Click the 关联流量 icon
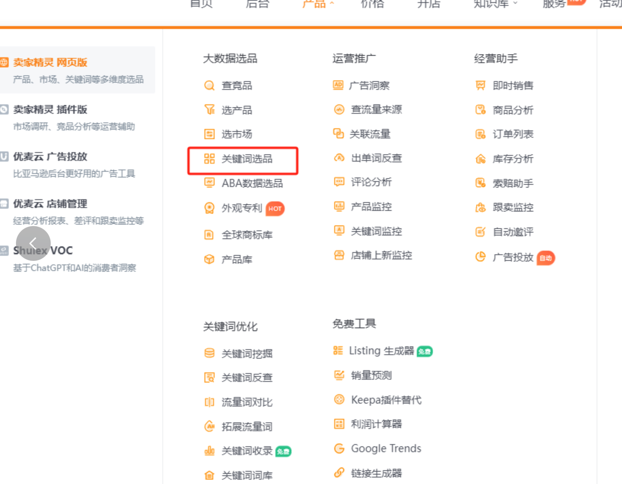 (339, 134)
